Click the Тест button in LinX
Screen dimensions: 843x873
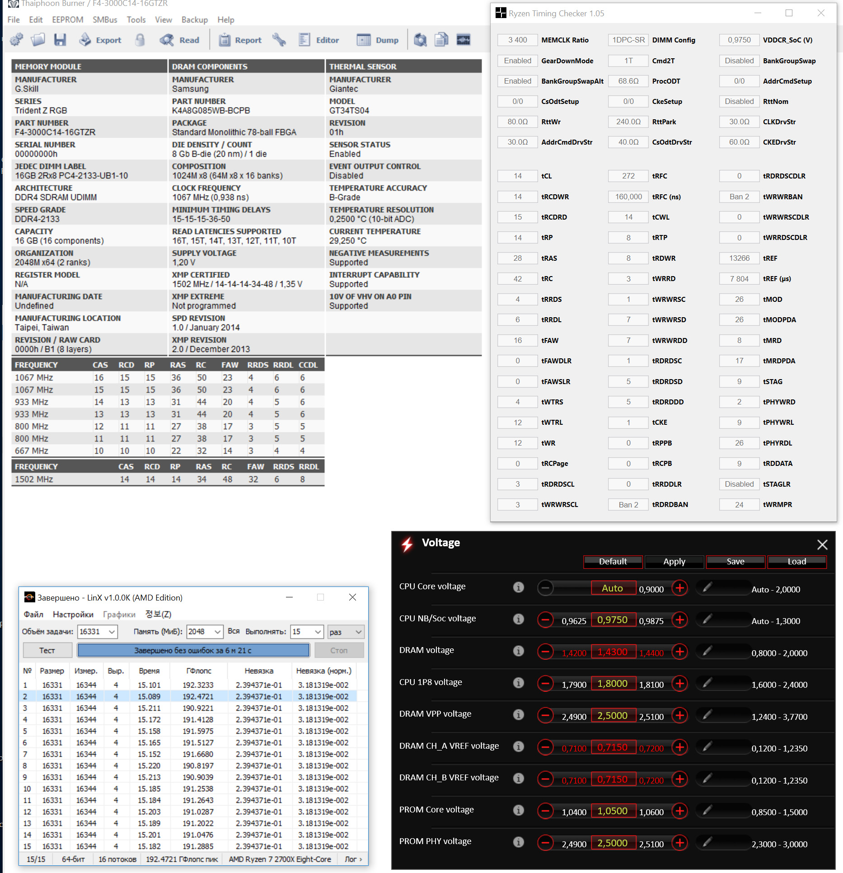(x=47, y=650)
